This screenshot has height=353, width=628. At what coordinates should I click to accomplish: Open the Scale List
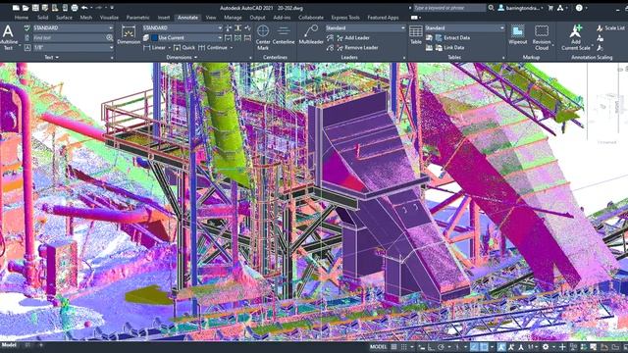(x=610, y=28)
